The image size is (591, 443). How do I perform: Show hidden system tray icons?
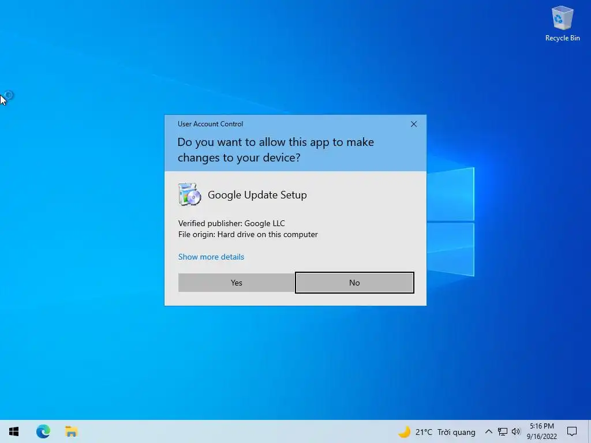tap(488, 431)
